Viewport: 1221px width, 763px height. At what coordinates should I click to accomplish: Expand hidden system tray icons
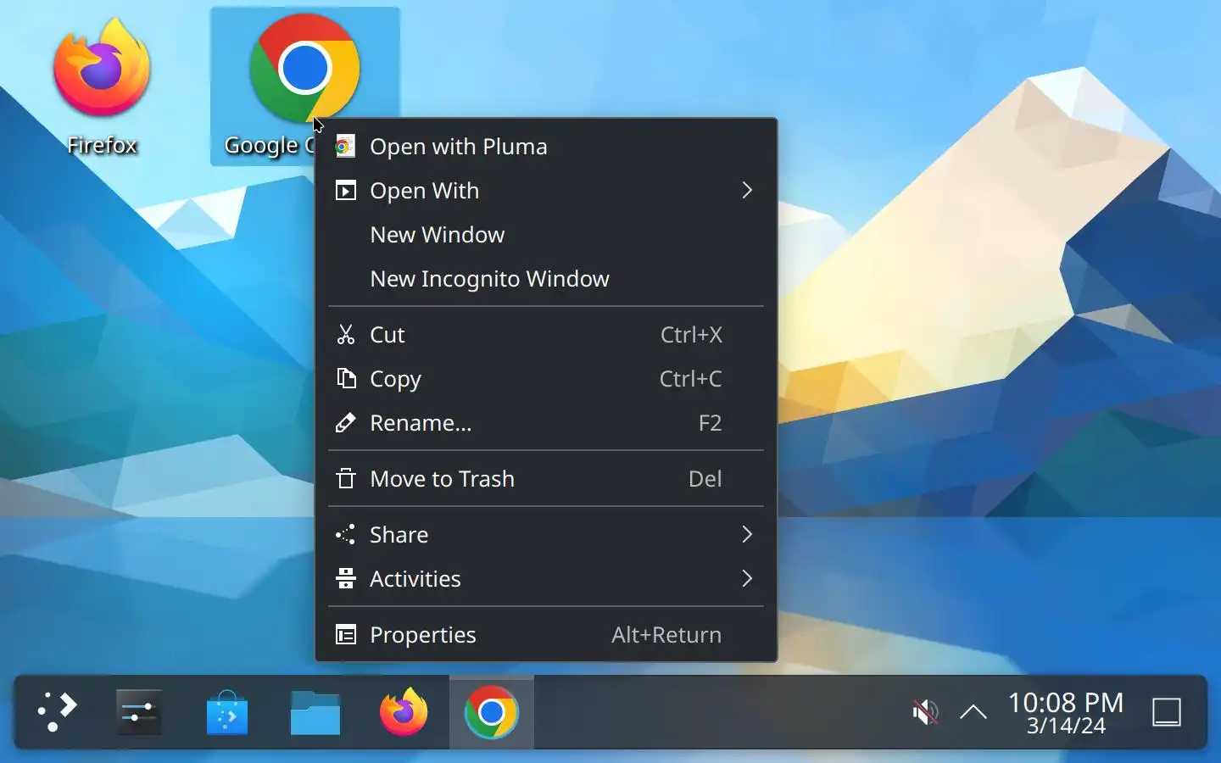[973, 712]
